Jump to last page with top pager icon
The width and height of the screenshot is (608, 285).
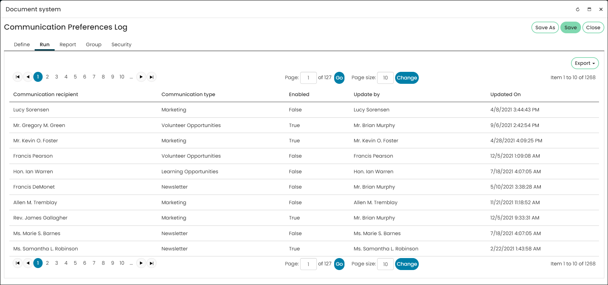tap(152, 77)
